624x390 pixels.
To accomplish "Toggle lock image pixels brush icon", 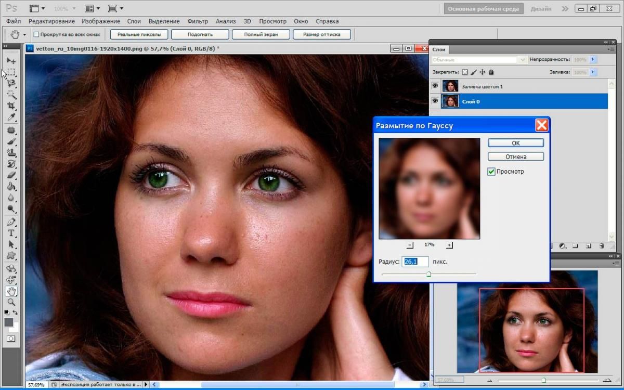I will (474, 72).
